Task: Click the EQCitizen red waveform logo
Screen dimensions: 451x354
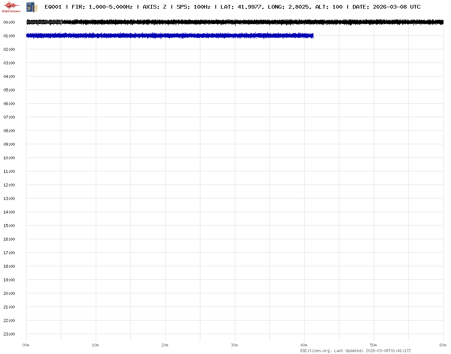Action: (11, 6)
